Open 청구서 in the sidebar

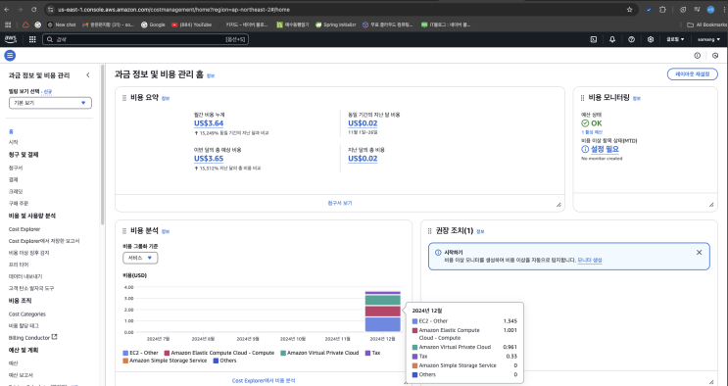point(16,168)
